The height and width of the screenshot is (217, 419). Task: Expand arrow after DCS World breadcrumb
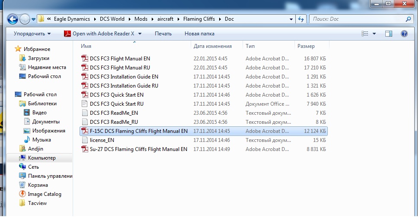(129, 19)
